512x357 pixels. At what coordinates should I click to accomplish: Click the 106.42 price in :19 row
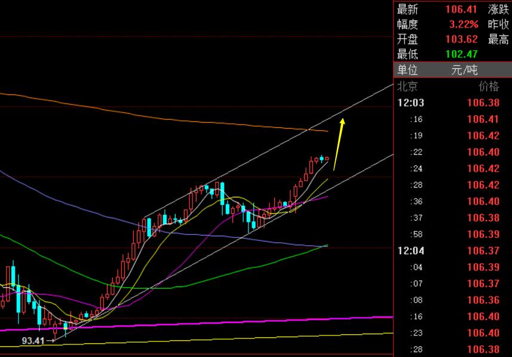[x=483, y=136]
